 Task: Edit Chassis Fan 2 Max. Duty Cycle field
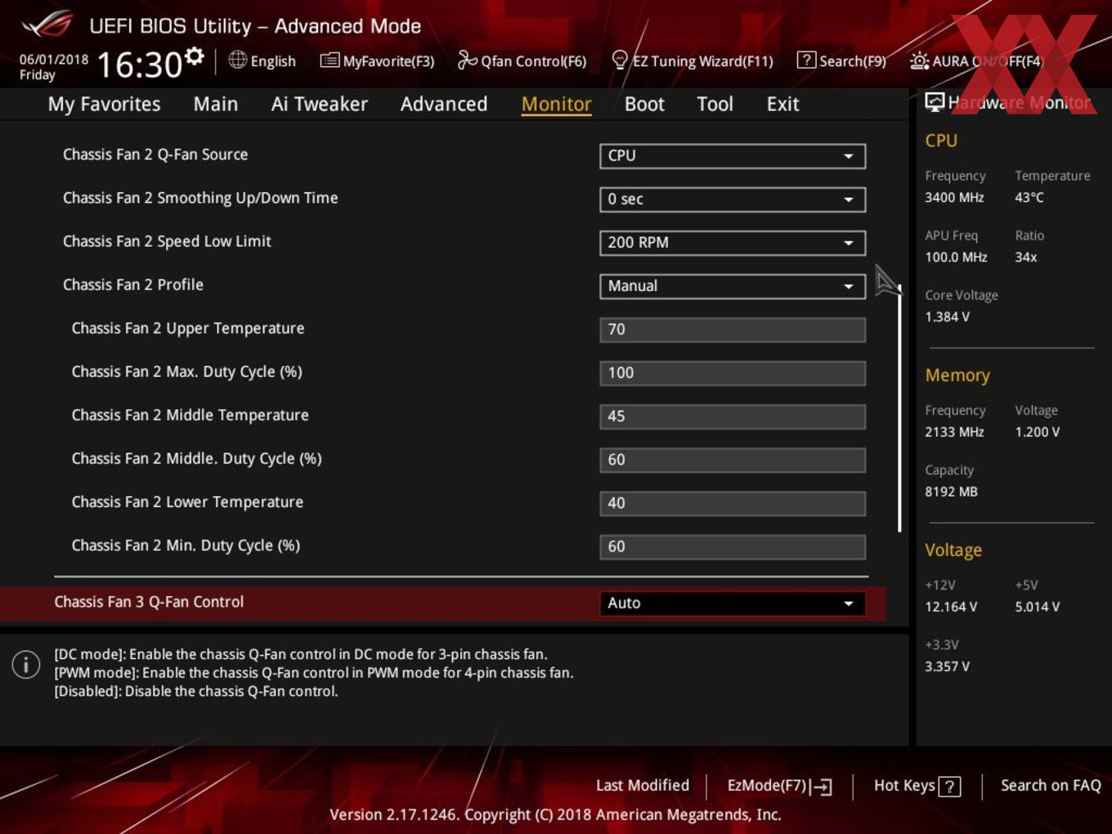[733, 373]
